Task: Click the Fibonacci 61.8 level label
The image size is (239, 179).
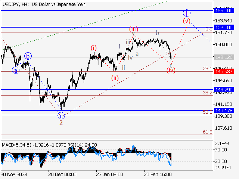Action: tap(208, 132)
